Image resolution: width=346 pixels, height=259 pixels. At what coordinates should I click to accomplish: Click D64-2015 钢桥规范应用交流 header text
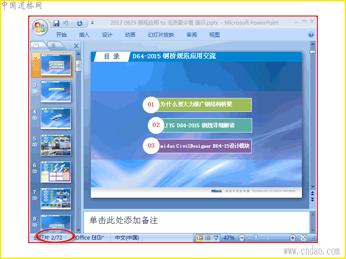174,56
